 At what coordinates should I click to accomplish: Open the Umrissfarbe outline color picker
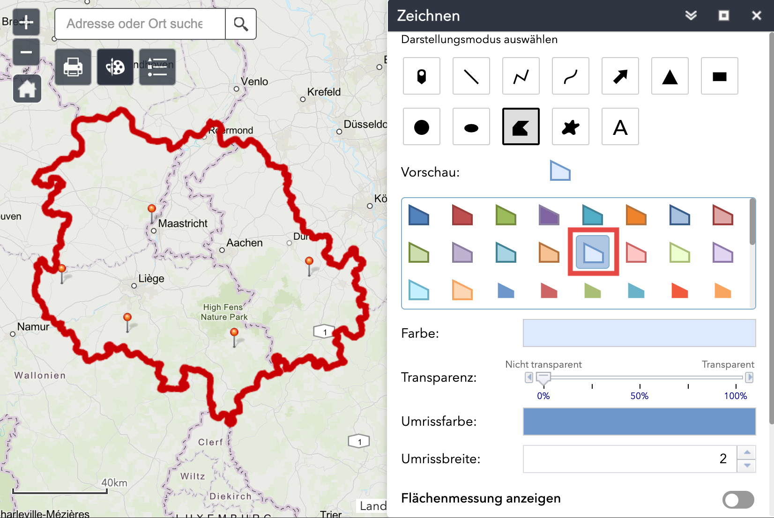(x=639, y=421)
